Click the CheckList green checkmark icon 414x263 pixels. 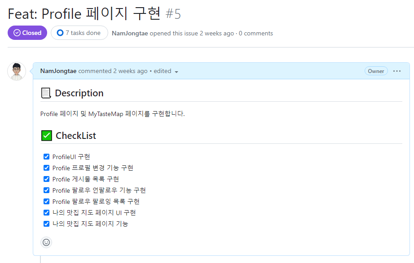click(46, 135)
